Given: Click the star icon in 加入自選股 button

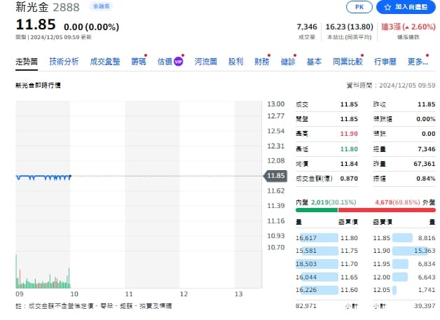Looking at the screenshot, I should [387, 7].
